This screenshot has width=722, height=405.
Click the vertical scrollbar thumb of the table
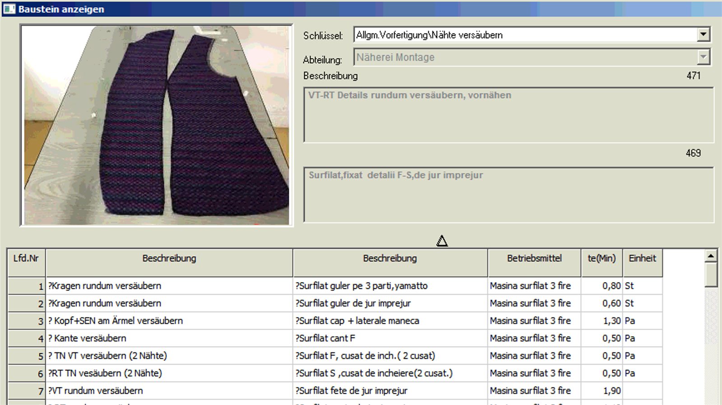pos(711,275)
